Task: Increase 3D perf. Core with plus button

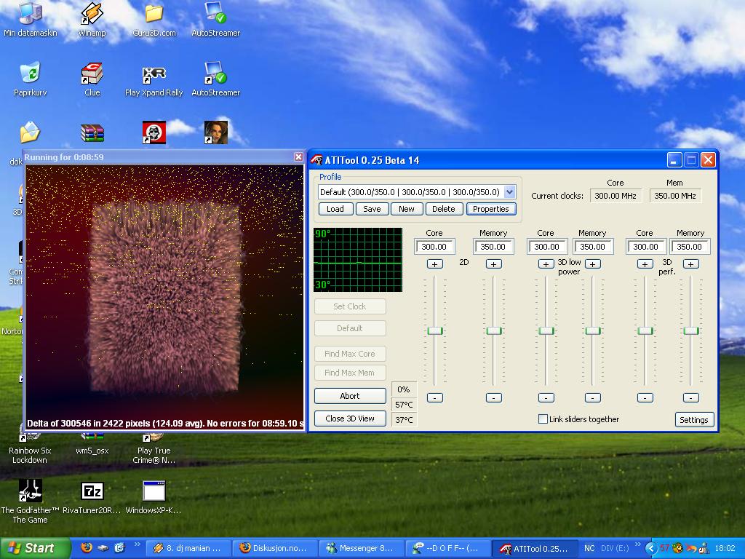Action: tap(645, 263)
